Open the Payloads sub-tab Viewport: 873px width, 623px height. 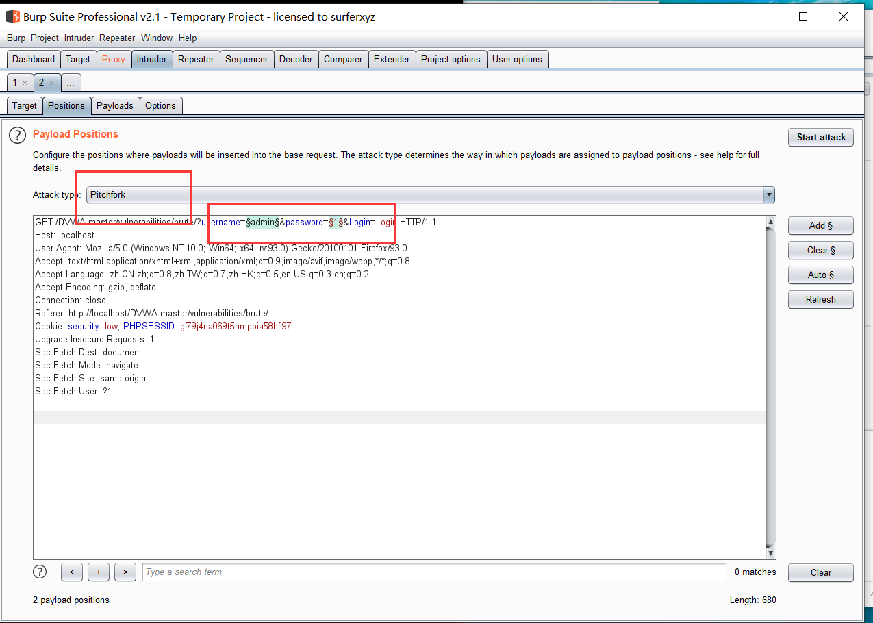tap(115, 105)
